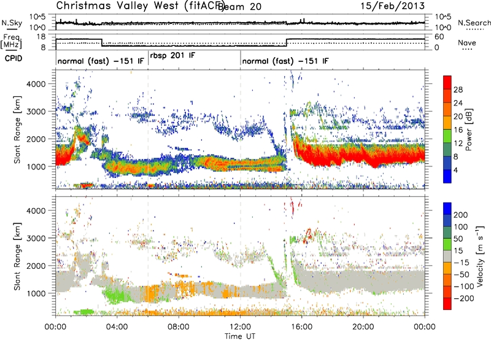Click the 'Slant Range [km]' label of the power panel

click(17, 129)
